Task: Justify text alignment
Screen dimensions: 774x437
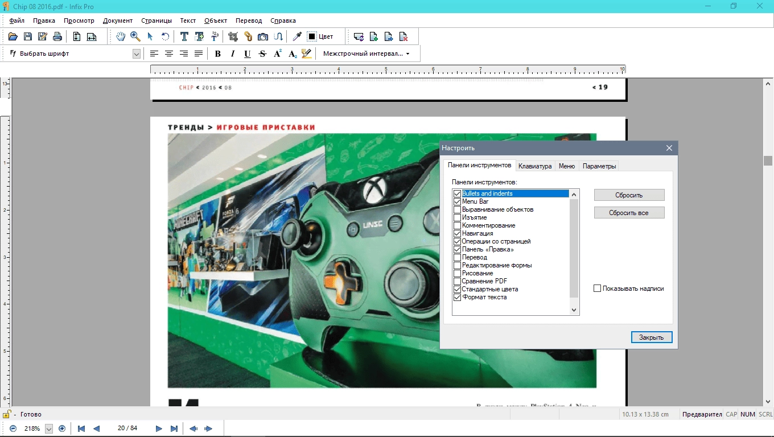Action: tap(199, 53)
